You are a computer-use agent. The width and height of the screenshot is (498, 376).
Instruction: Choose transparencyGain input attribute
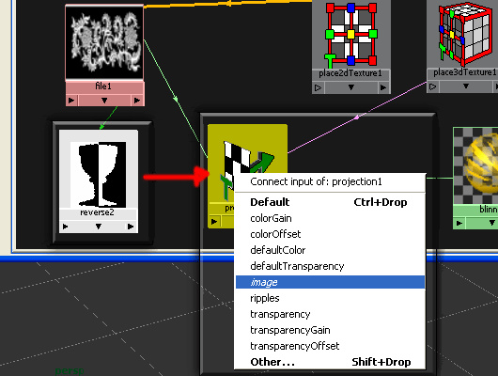point(330,330)
